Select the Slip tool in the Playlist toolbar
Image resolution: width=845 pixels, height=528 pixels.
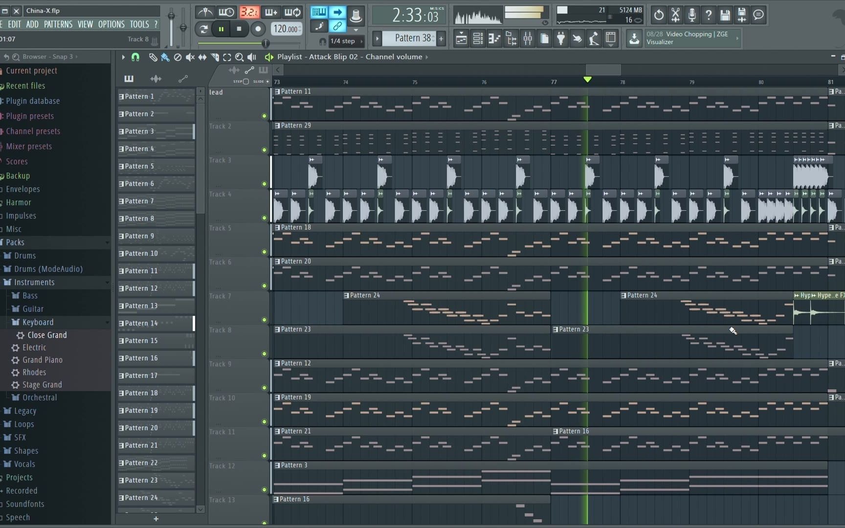pos(202,57)
